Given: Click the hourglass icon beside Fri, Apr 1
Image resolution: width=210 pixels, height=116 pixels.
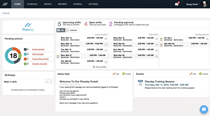Looking at the screenshot, I should point(161,39).
